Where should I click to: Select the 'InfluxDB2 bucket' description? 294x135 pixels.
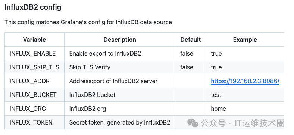(93, 95)
